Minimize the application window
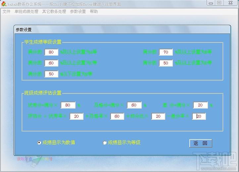239x172 pixels. coord(211,3)
